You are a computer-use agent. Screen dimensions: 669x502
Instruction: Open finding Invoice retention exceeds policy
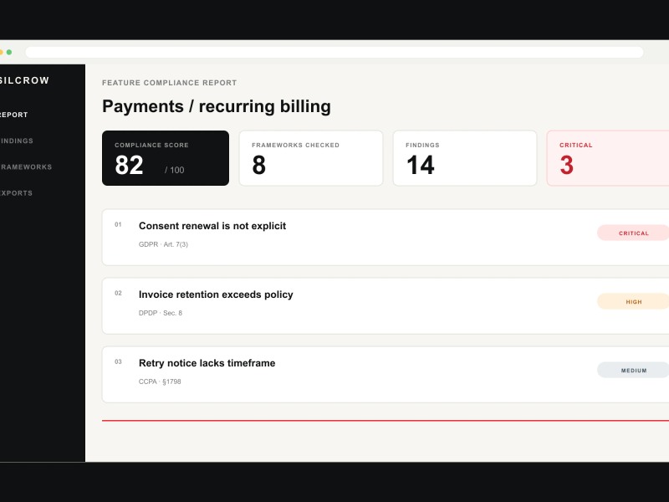click(x=386, y=306)
